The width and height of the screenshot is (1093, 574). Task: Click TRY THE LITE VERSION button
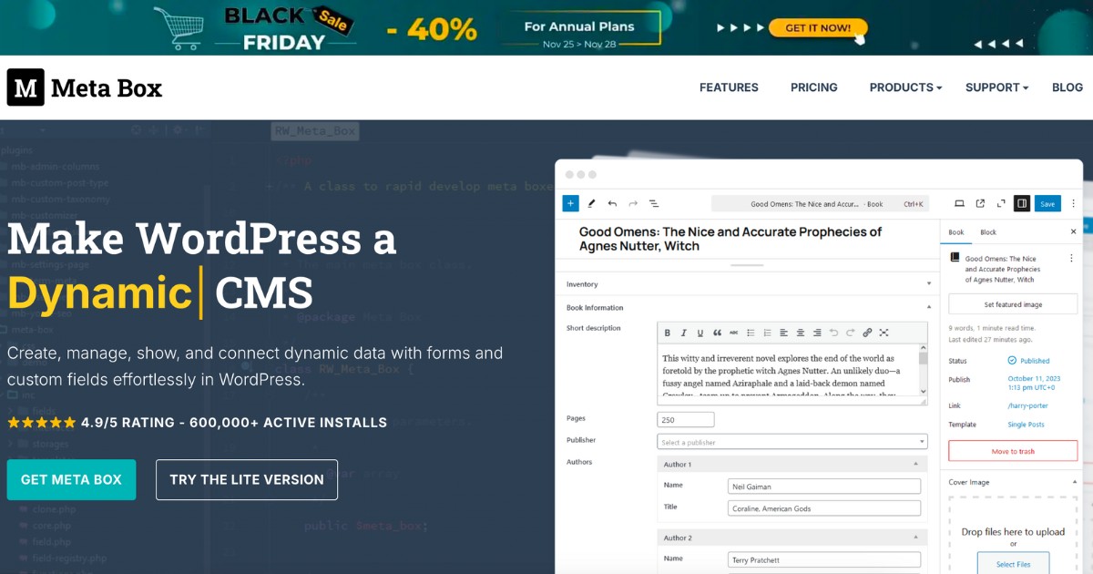click(247, 479)
